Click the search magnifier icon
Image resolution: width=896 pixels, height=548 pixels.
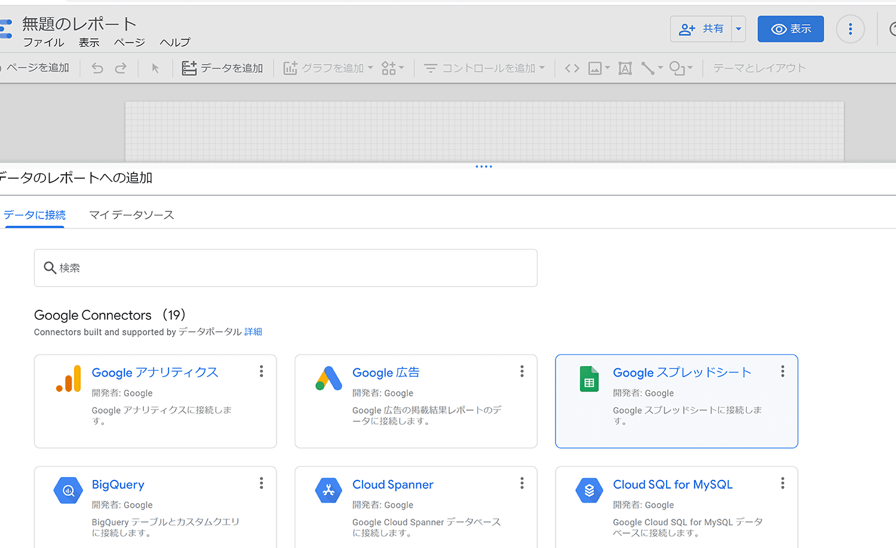(50, 268)
